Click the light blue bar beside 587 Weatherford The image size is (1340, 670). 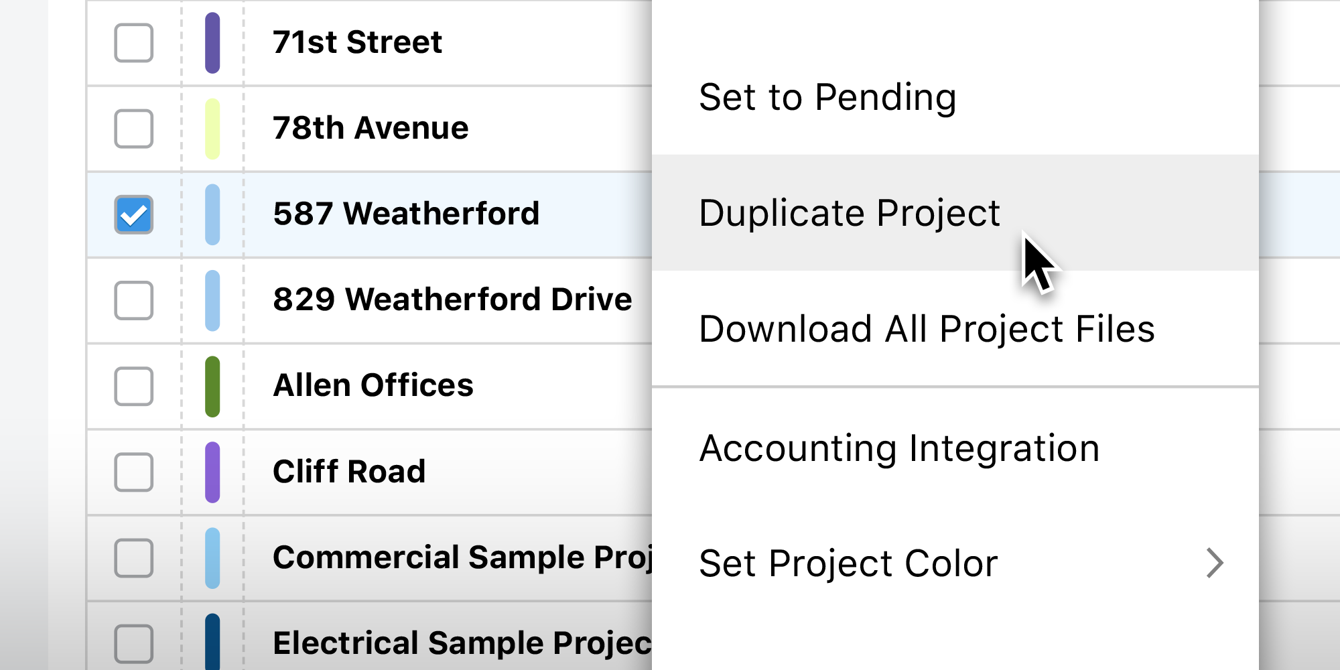[x=213, y=213]
